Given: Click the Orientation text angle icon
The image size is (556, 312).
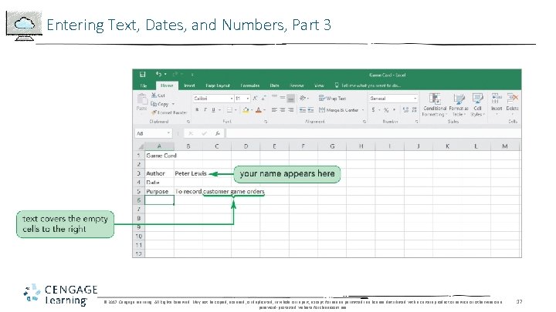Looking at the screenshot, I should (x=303, y=98).
